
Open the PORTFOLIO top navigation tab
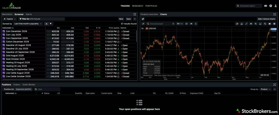[x=151, y=6]
